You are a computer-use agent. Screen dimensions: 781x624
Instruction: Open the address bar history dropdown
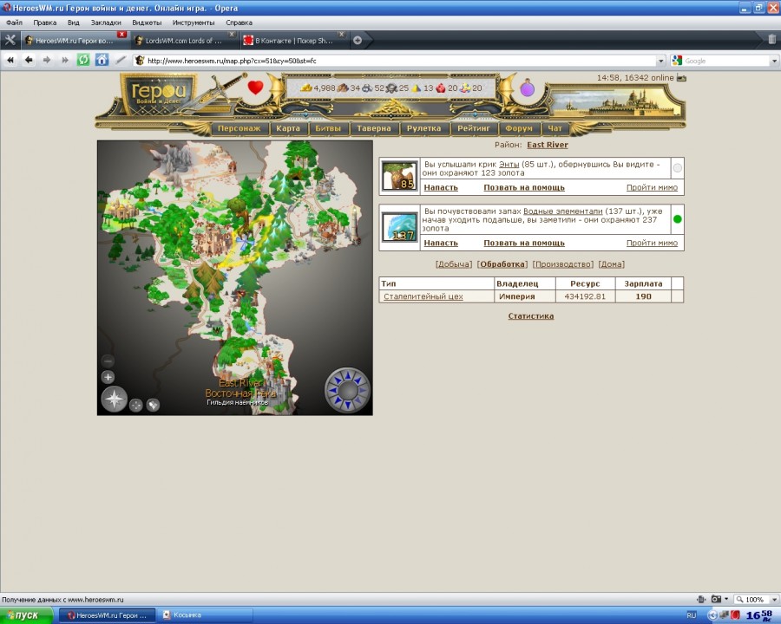point(661,61)
